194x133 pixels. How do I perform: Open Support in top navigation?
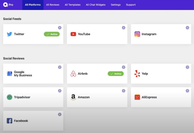tap(131, 5)
